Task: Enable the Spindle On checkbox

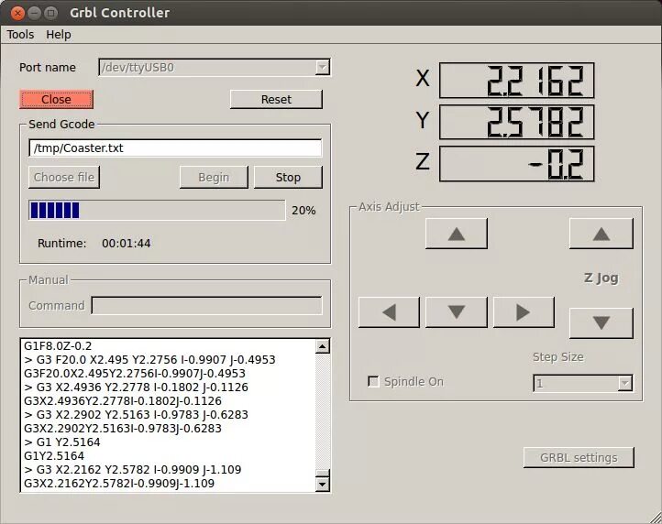Action: (x=373, y=381)
